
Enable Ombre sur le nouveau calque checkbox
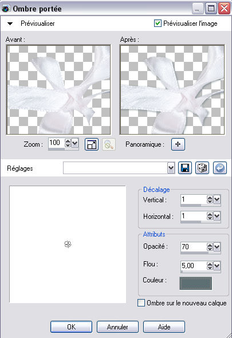pos(141,303)
